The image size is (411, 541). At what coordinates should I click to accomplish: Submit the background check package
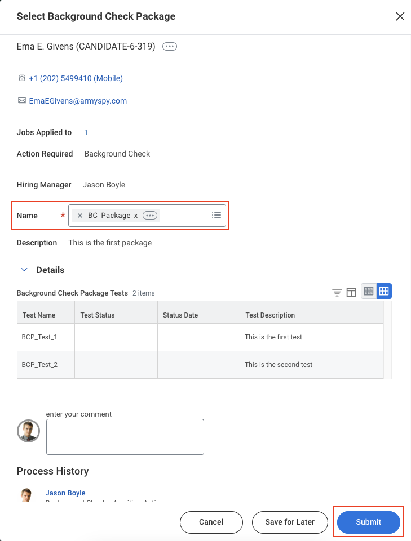click(x=369, y=522)
